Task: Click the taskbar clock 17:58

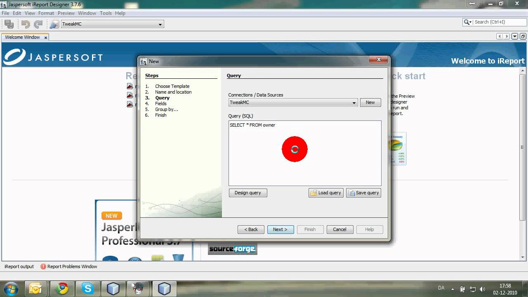Action: tap(505, 285)
